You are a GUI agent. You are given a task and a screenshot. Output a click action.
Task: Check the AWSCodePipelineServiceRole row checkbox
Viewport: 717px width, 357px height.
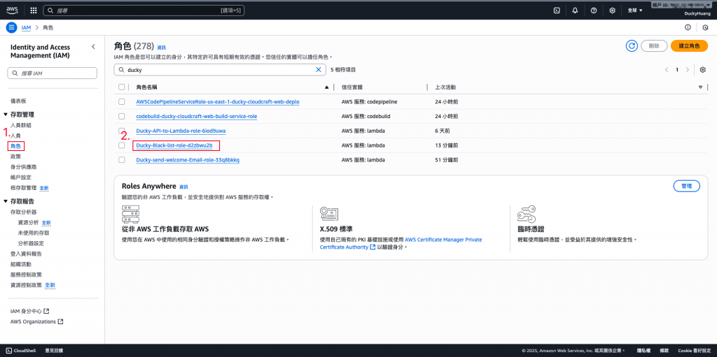pyautogui.click(x=122, y=102)
